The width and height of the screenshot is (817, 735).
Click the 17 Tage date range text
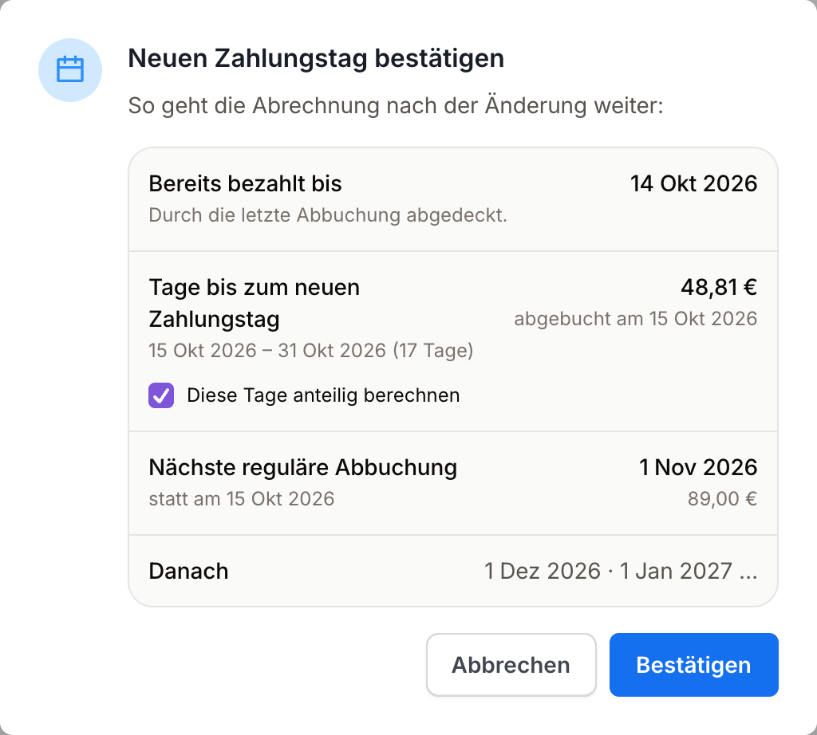[310, 350]
